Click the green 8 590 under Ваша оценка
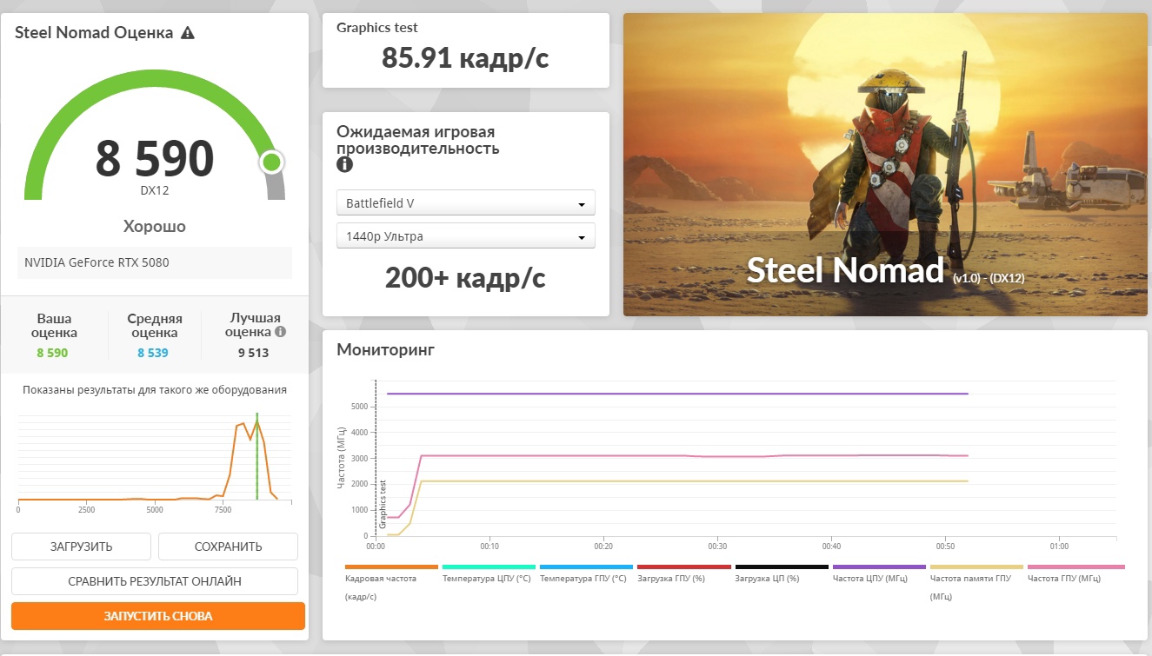 [52, 353]
